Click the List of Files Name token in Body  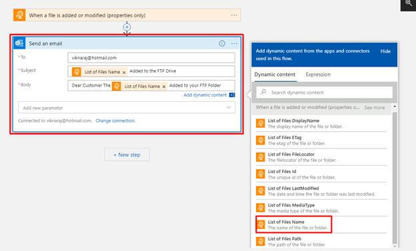point(139,86)
